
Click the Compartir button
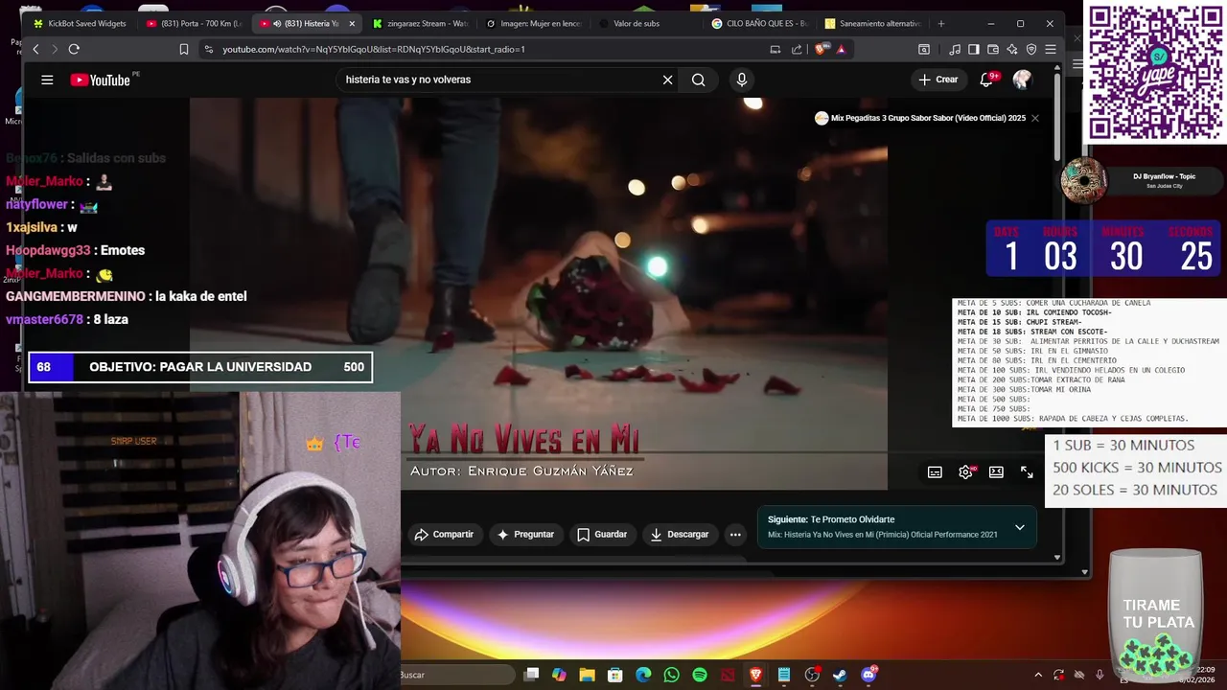pyautogui.click(x=444, y=535)
